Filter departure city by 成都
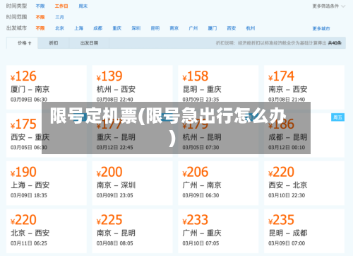The height and width of the screenshot is (256, 353). click(98, 28)
